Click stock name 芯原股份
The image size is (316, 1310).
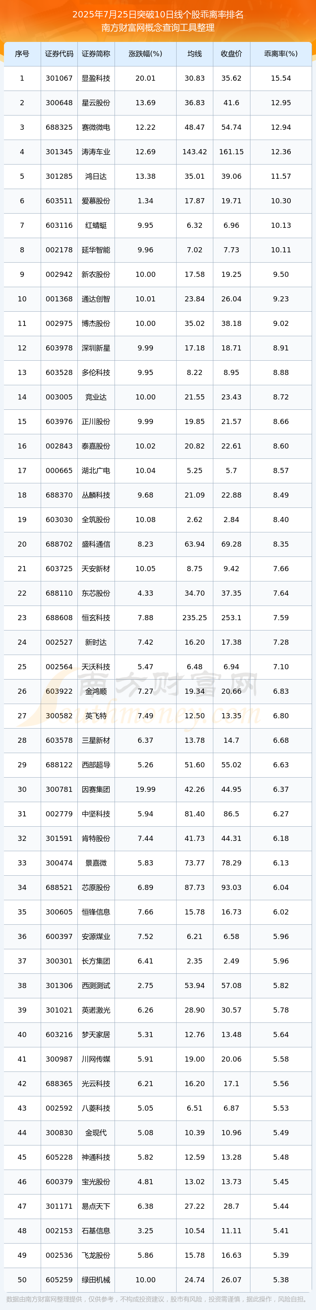tap(96, 888)
